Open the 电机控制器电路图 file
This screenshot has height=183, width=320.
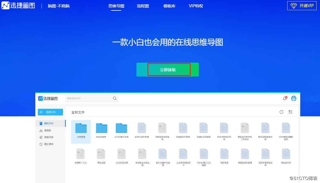pyautogui.click(x=265, y=132)
